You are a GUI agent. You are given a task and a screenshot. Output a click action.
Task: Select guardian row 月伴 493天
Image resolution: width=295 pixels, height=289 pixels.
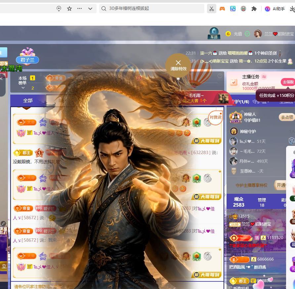pyautogui.click(x=256, y=161)
